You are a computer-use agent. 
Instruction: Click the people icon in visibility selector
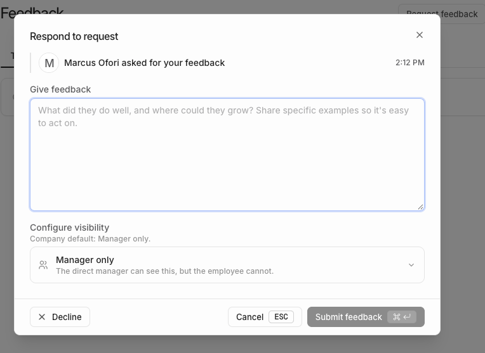coord(43,265)
